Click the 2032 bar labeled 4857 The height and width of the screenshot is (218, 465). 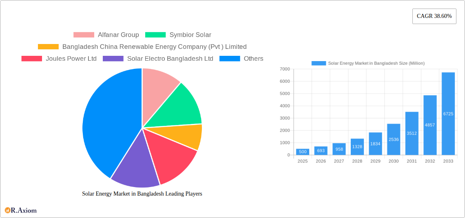pyautogui.click(x=430, y=125)
